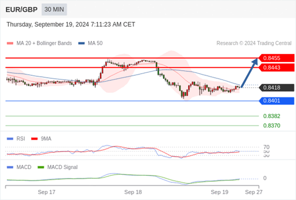Click the Sep 17 date axis label

pos(47,192)
